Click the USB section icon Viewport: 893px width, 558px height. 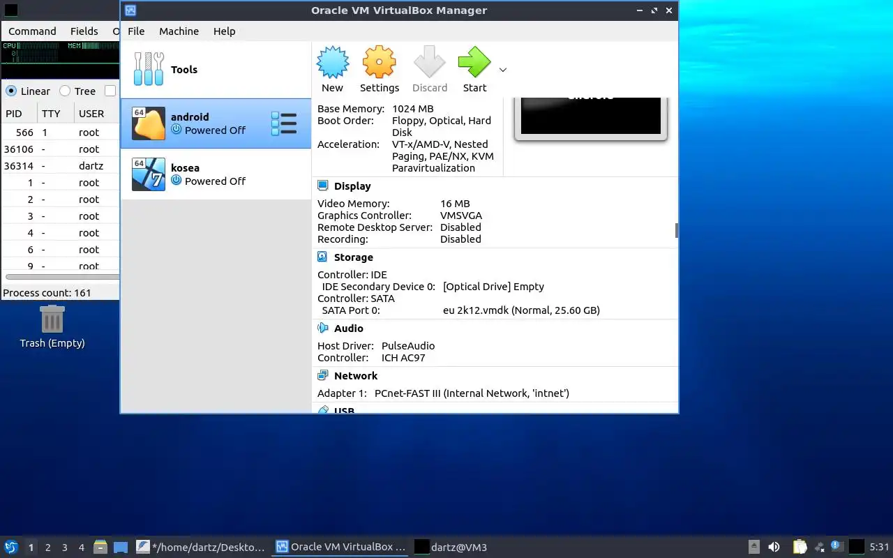(x=323, y=410)
